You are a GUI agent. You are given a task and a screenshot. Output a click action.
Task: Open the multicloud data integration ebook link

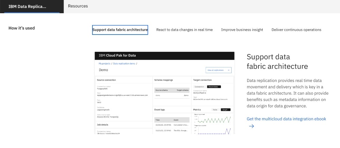286,119
